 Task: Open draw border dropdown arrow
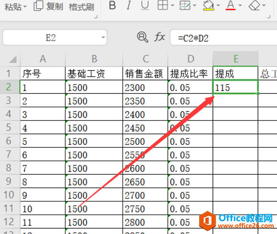[x=195, y=5]
